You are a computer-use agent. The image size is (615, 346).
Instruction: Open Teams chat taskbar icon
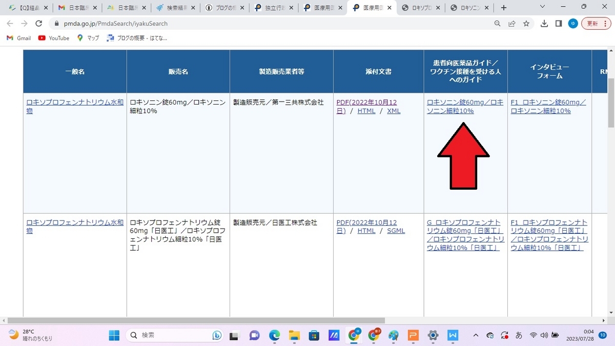point(254,335)
